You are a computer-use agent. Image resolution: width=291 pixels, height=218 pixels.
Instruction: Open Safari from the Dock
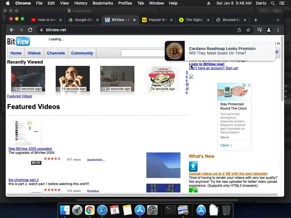102,210
